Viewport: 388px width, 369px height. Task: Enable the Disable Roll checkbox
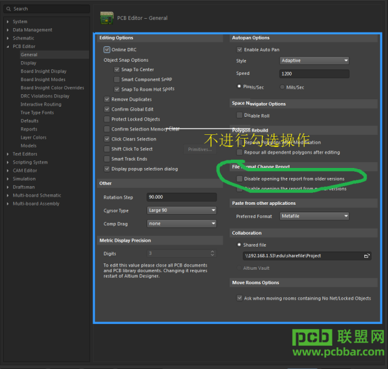coord(239,116)
